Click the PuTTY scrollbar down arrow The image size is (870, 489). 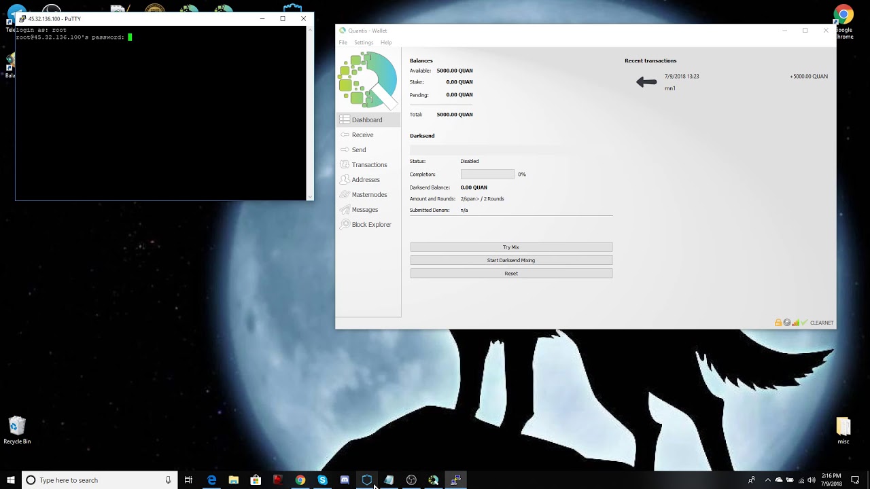(310, 196)
